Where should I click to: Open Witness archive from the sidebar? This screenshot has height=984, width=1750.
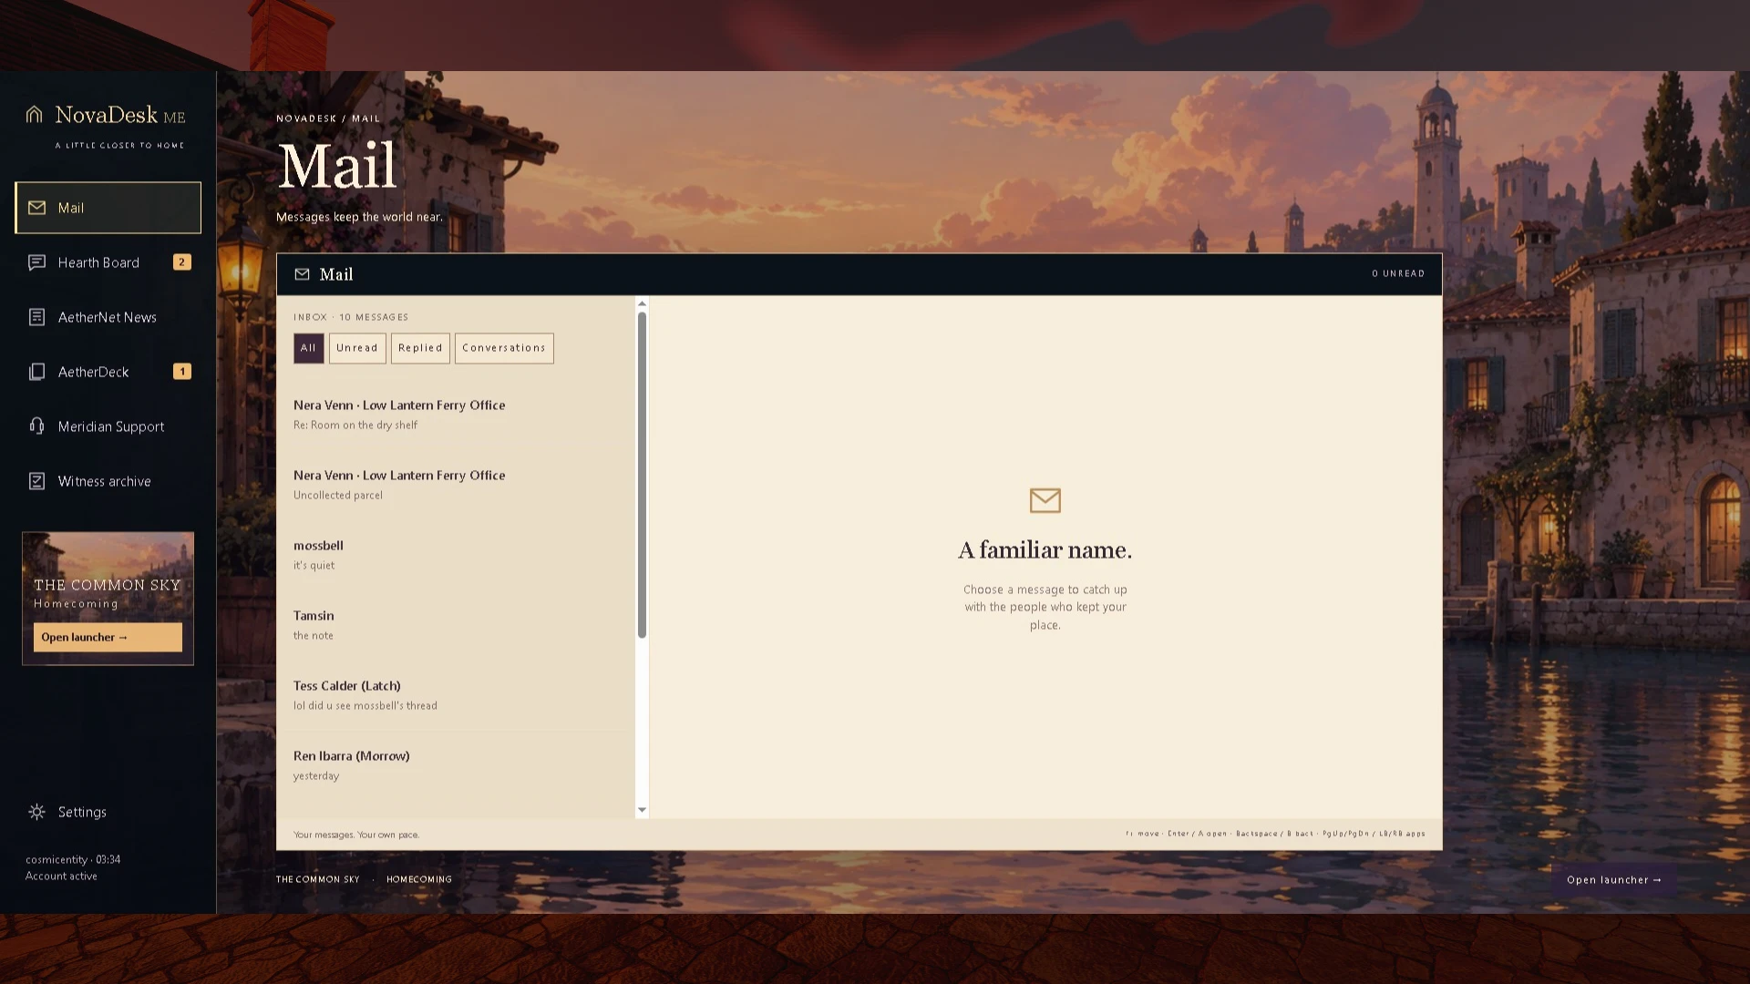tap(108, 481)
